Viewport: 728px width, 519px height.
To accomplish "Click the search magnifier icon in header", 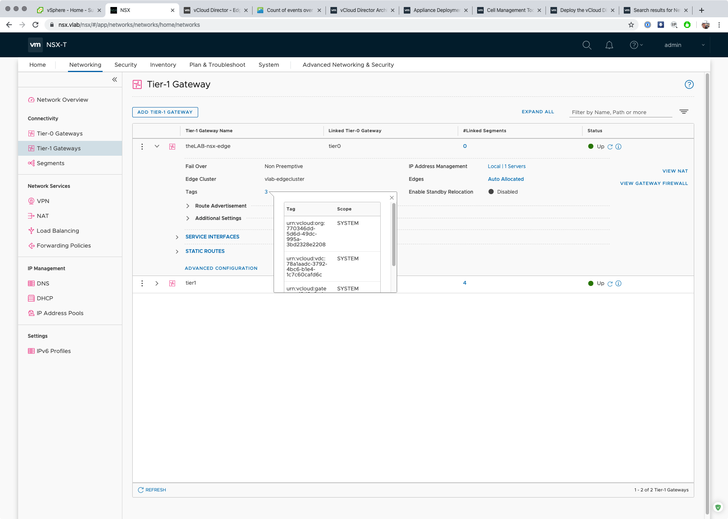I will coord(587,45).
